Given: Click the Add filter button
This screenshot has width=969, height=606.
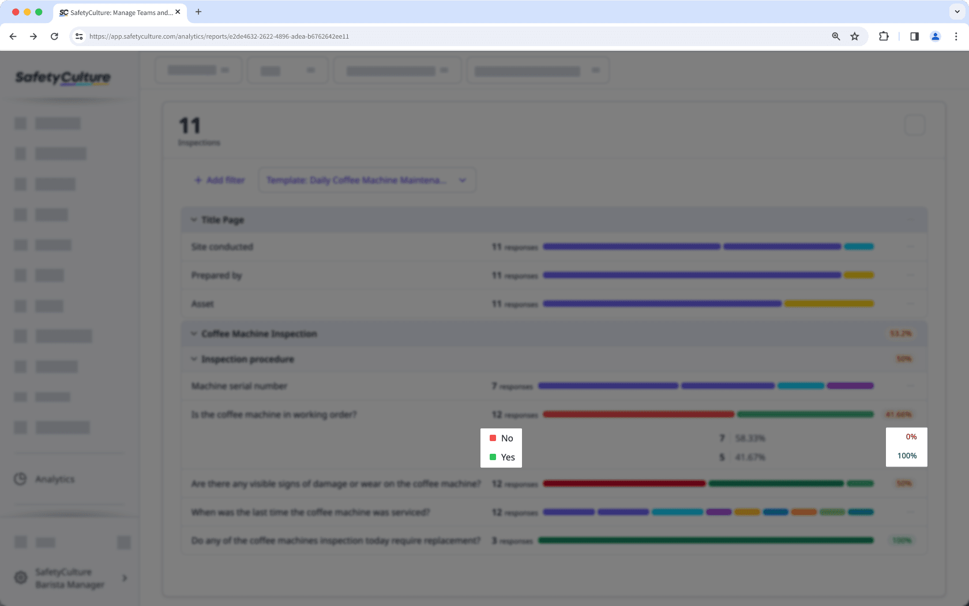Looking at the screenshot, I should pos(219,180).
